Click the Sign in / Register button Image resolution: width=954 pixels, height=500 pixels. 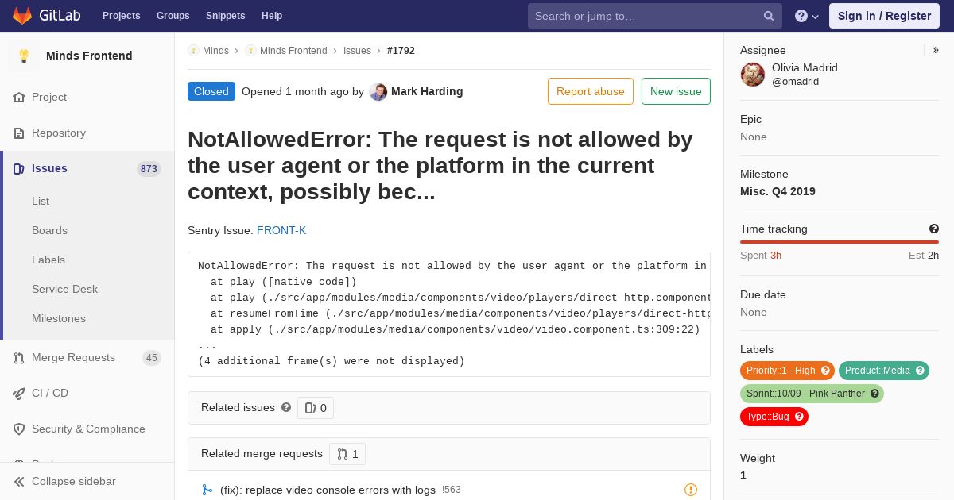pyautogui.click(x=884, y=16)
